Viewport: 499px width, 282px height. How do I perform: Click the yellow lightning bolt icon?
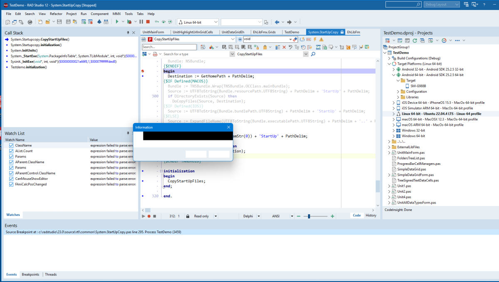(315, 39)
